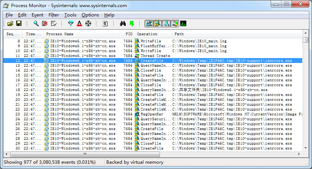
Task: Open the Event menu
Action: 37,15
